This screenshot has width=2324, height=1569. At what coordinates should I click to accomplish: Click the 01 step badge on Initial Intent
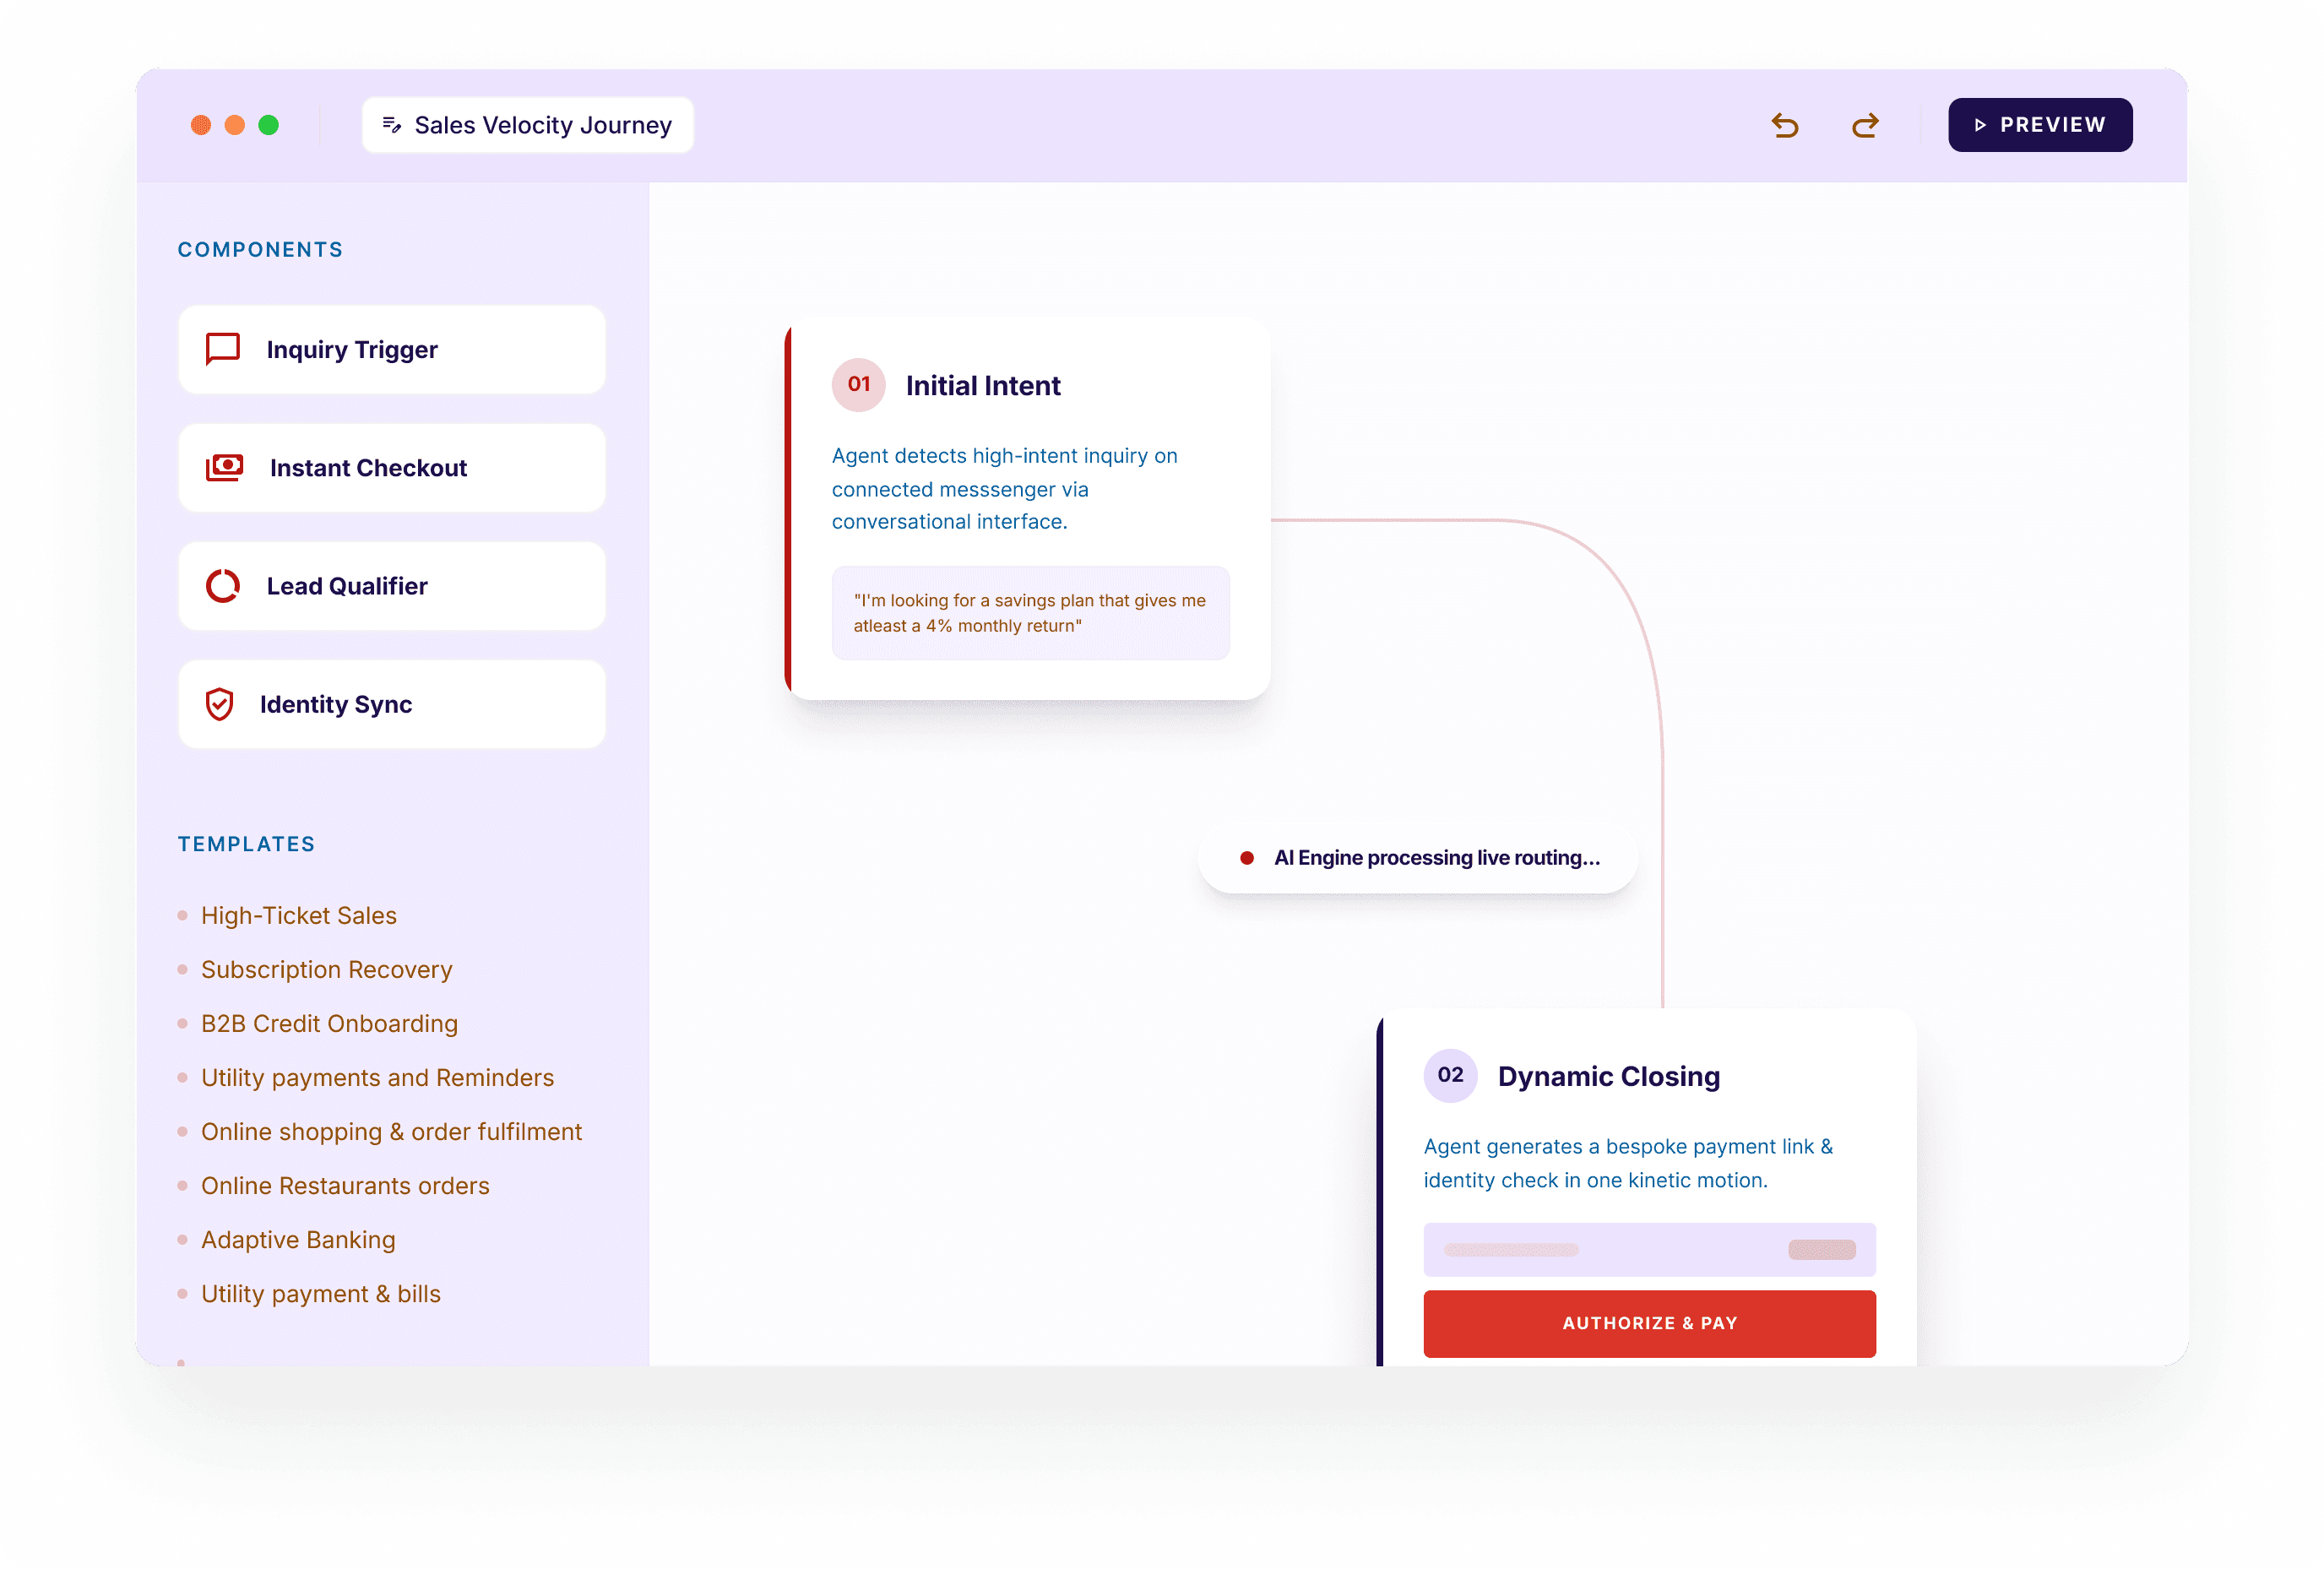pos(858,384)
